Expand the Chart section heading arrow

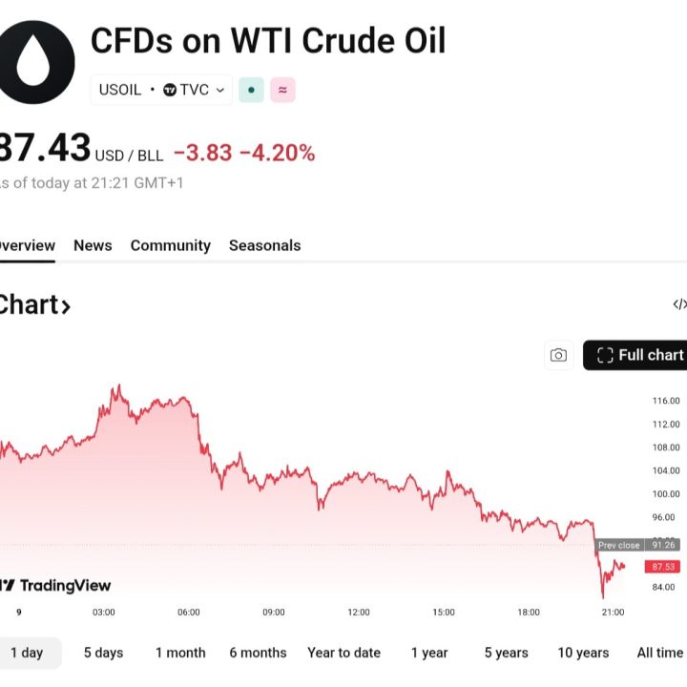point(65,306)
